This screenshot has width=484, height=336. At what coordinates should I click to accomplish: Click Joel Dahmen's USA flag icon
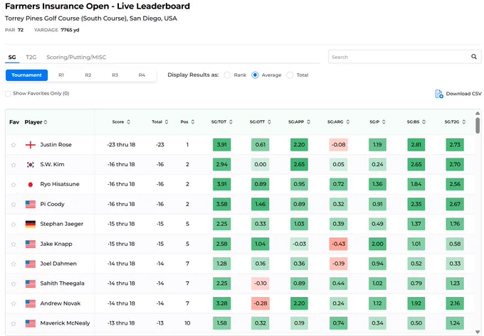pos(30,264)
